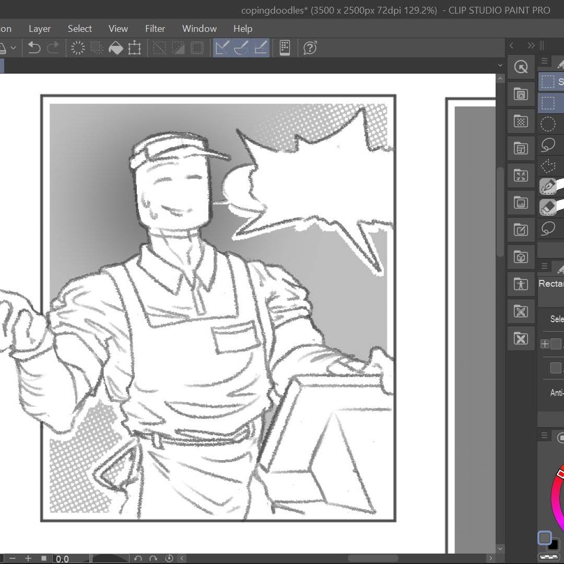Open CLIP STUDIO TIPS help icon
The image size is (564, 564).
click(x=310, y=48)
